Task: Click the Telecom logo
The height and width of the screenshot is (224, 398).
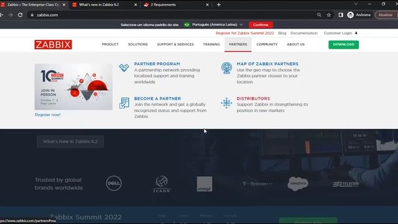Action: (346, 184)
